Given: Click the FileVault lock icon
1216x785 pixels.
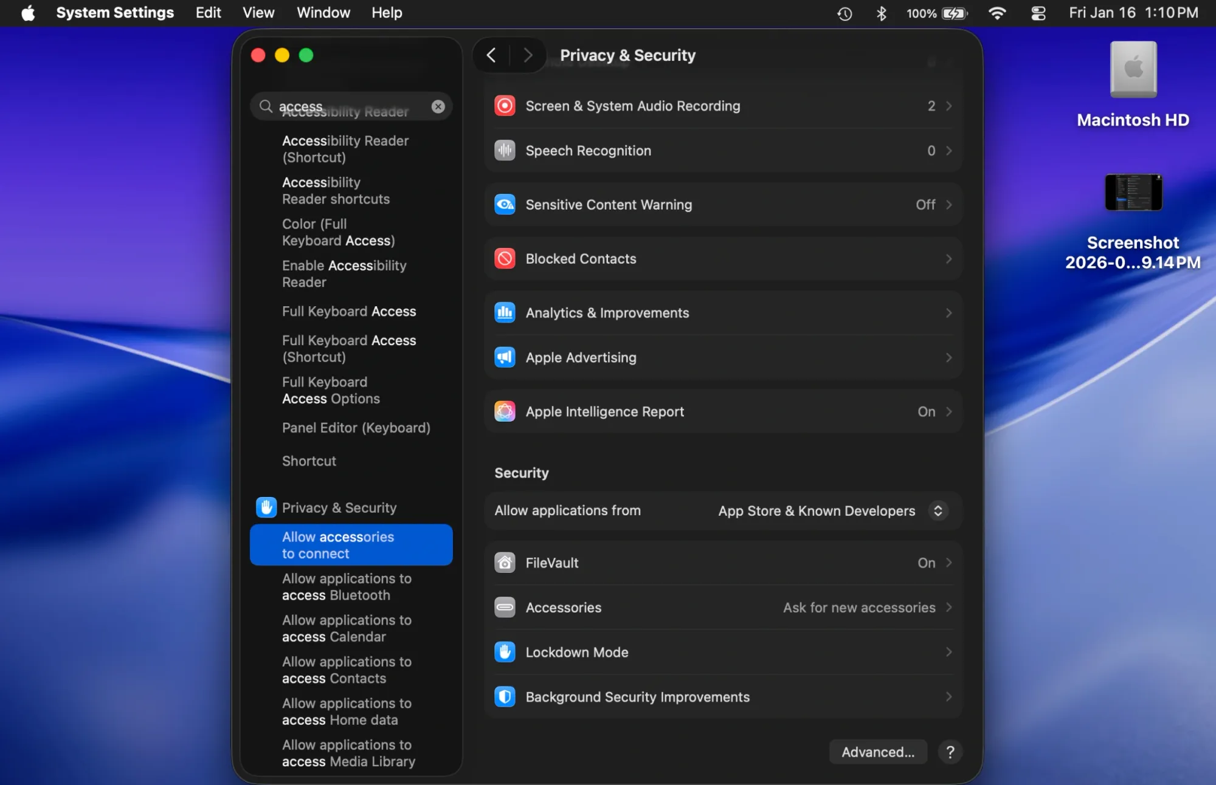Looking at the screenshot, I should point(505,563).
